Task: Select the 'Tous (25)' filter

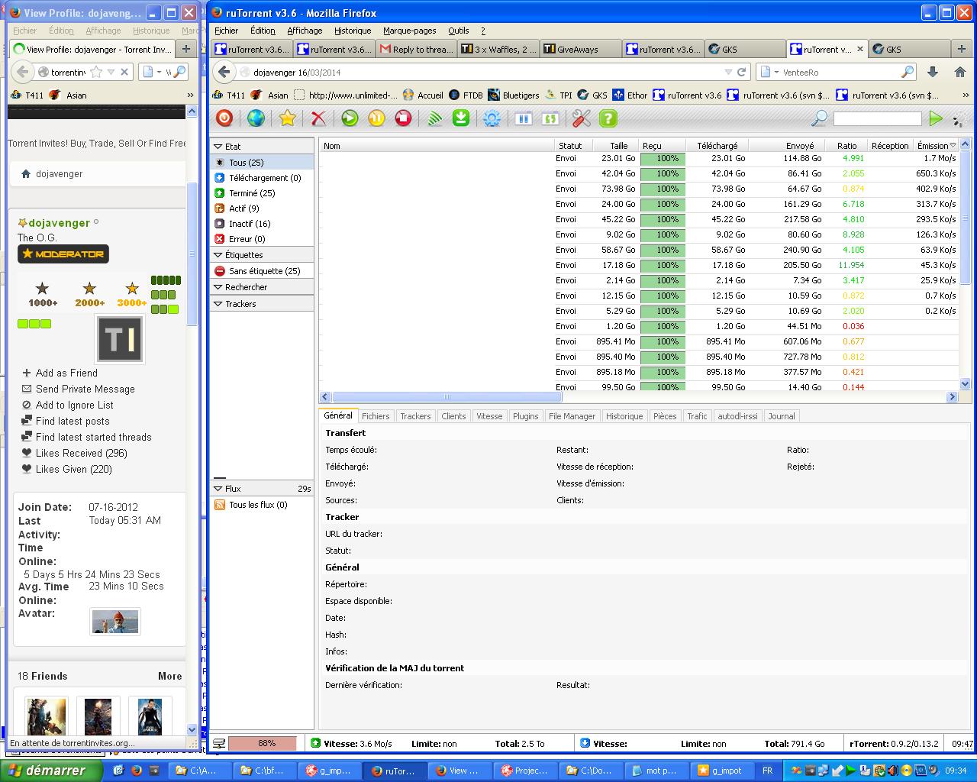Action: (x=262, y=163)
